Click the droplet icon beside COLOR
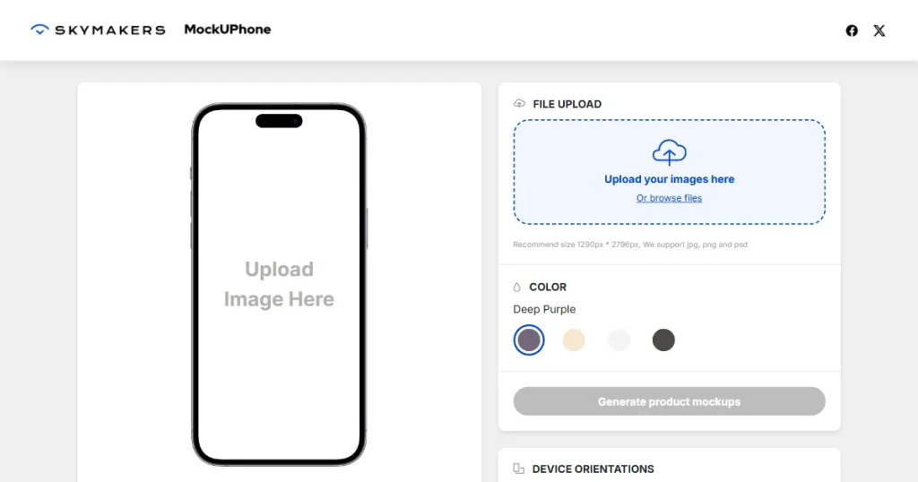 coord(516,288)
